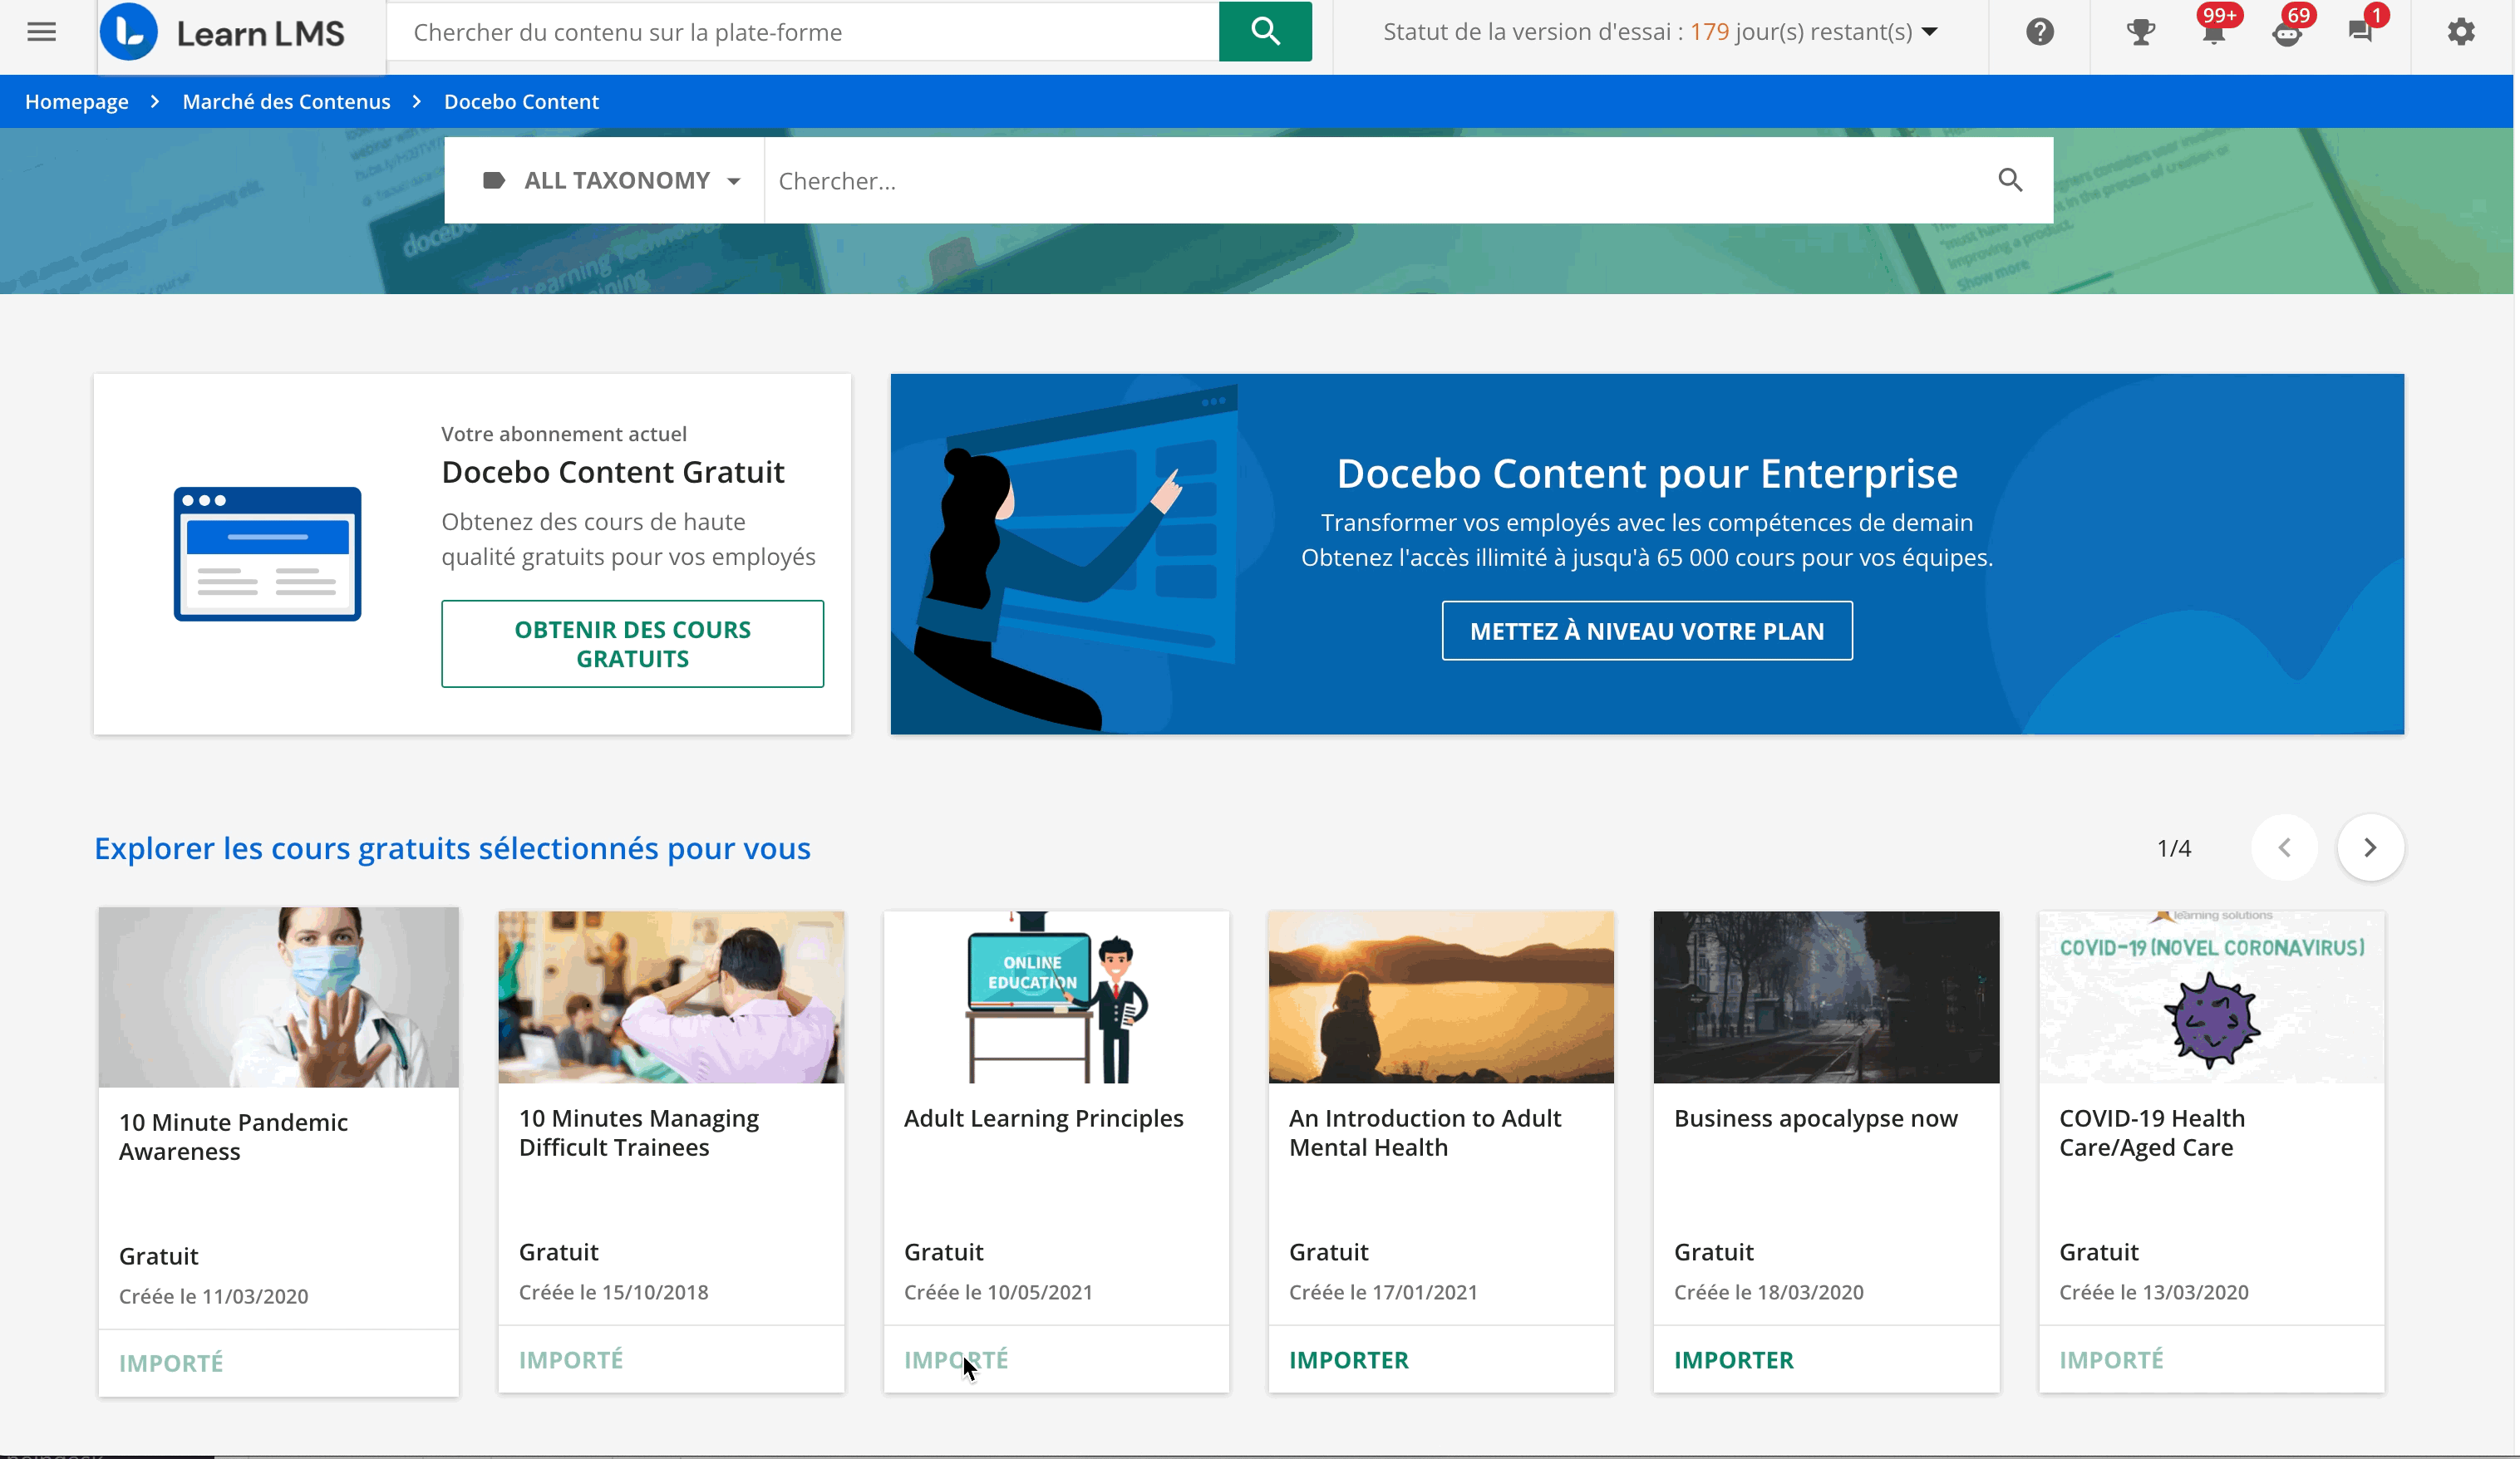
Task: Click the 1/4 page indicator
Action: pyautogui.click(x=2174, y=849)
